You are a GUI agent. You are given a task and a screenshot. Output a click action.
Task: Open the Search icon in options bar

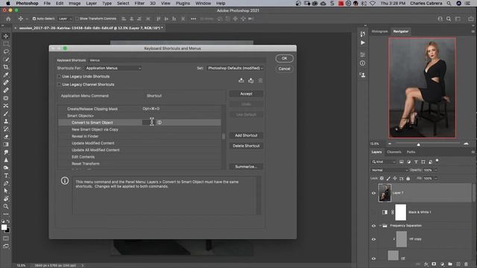click(449, 19)
